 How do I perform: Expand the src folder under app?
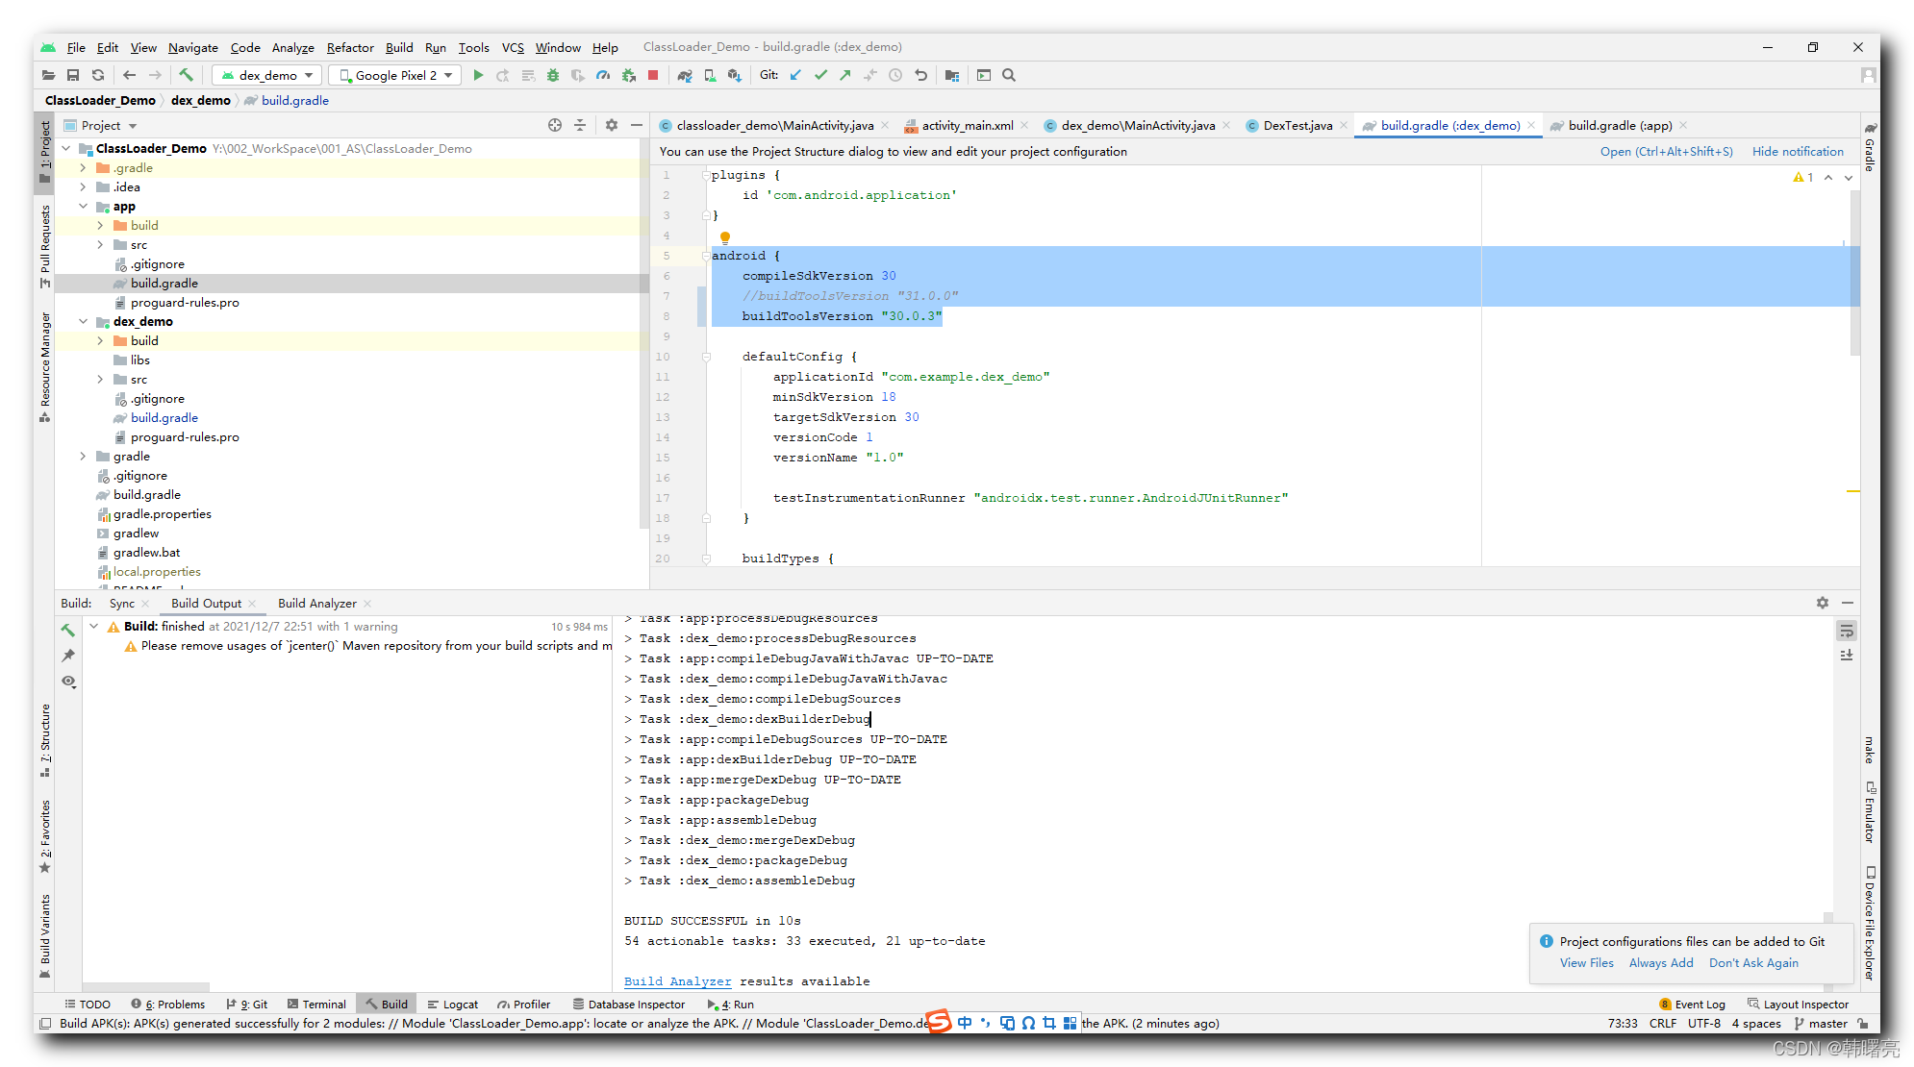[100, 244]
